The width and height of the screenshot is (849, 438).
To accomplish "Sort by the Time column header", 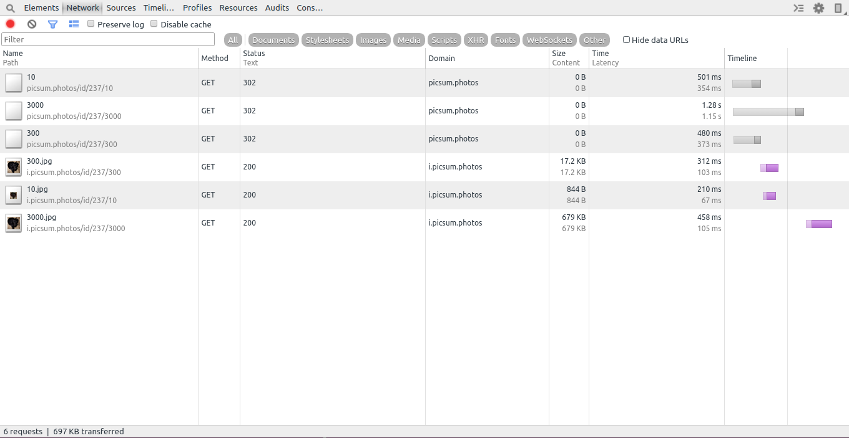I will (x=657, y=58).
